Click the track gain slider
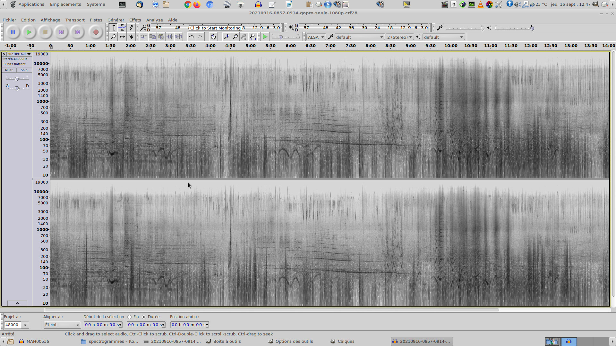 17,79
